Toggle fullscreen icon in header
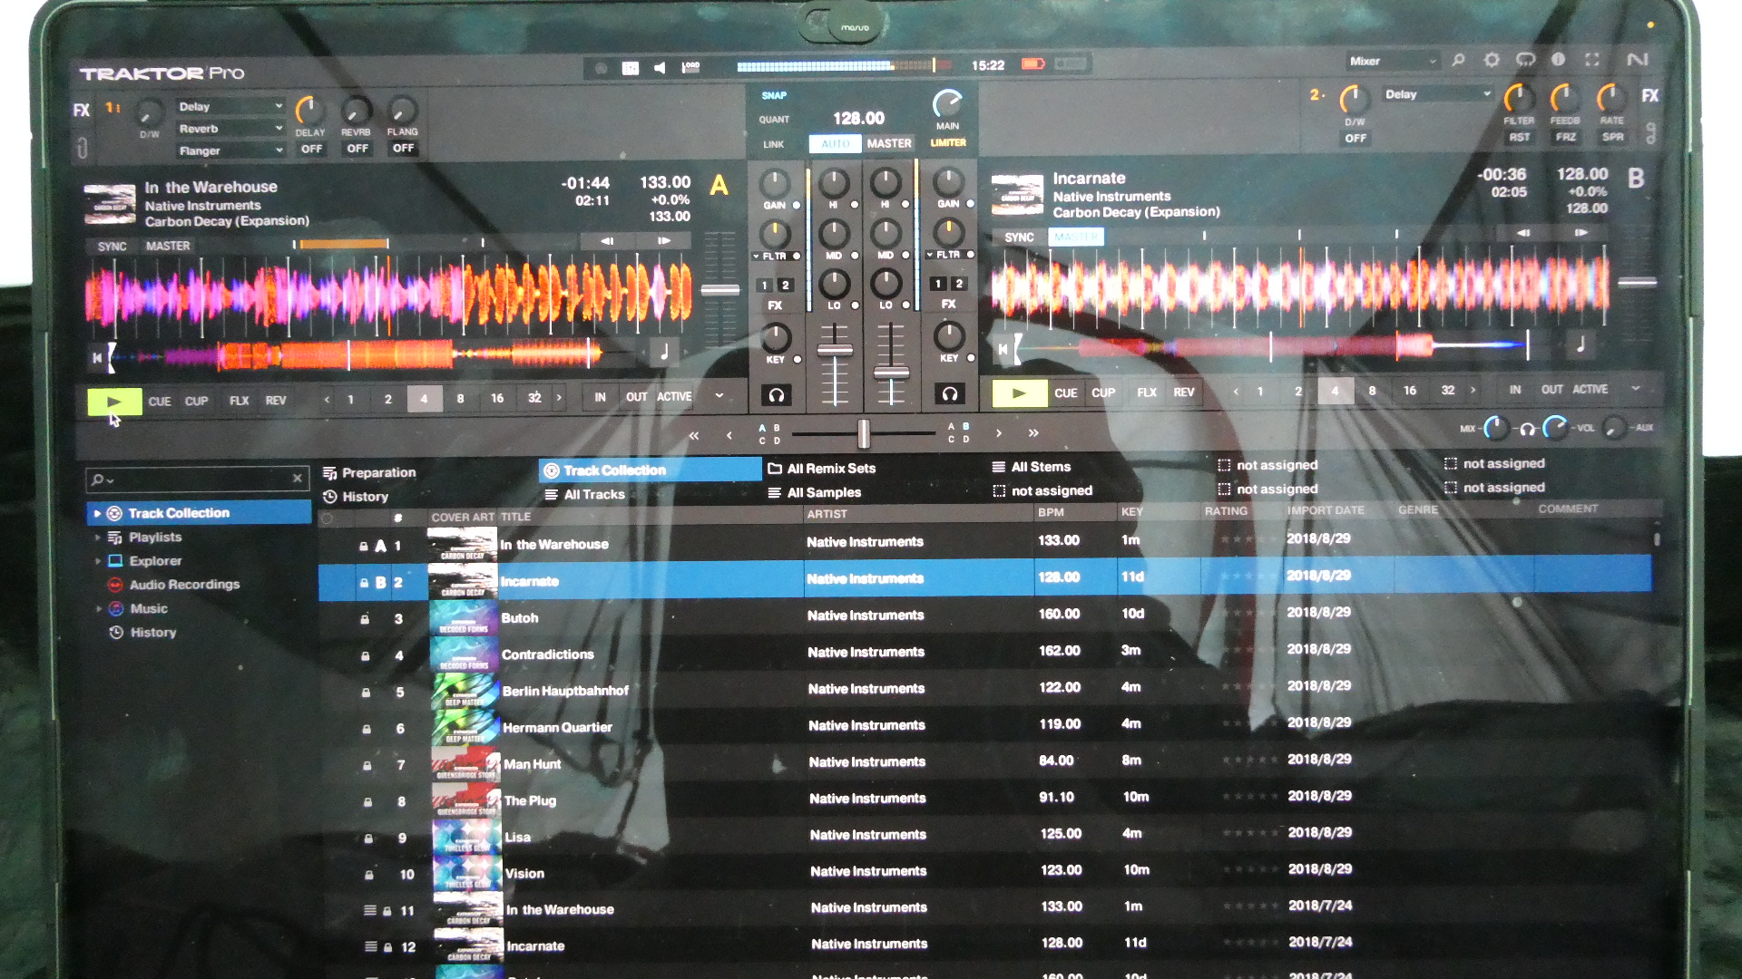The height and width of the screenshot is (979, 1742). coord(1592,60)
